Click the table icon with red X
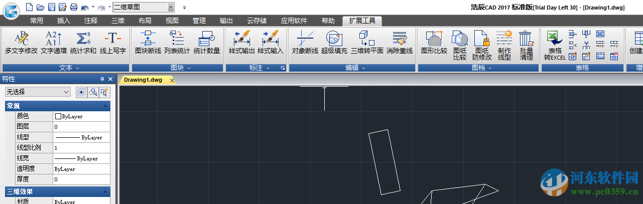643x204 pixels. (x=614, y=56)
